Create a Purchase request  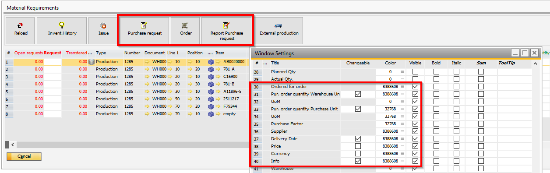pos(145,31)
